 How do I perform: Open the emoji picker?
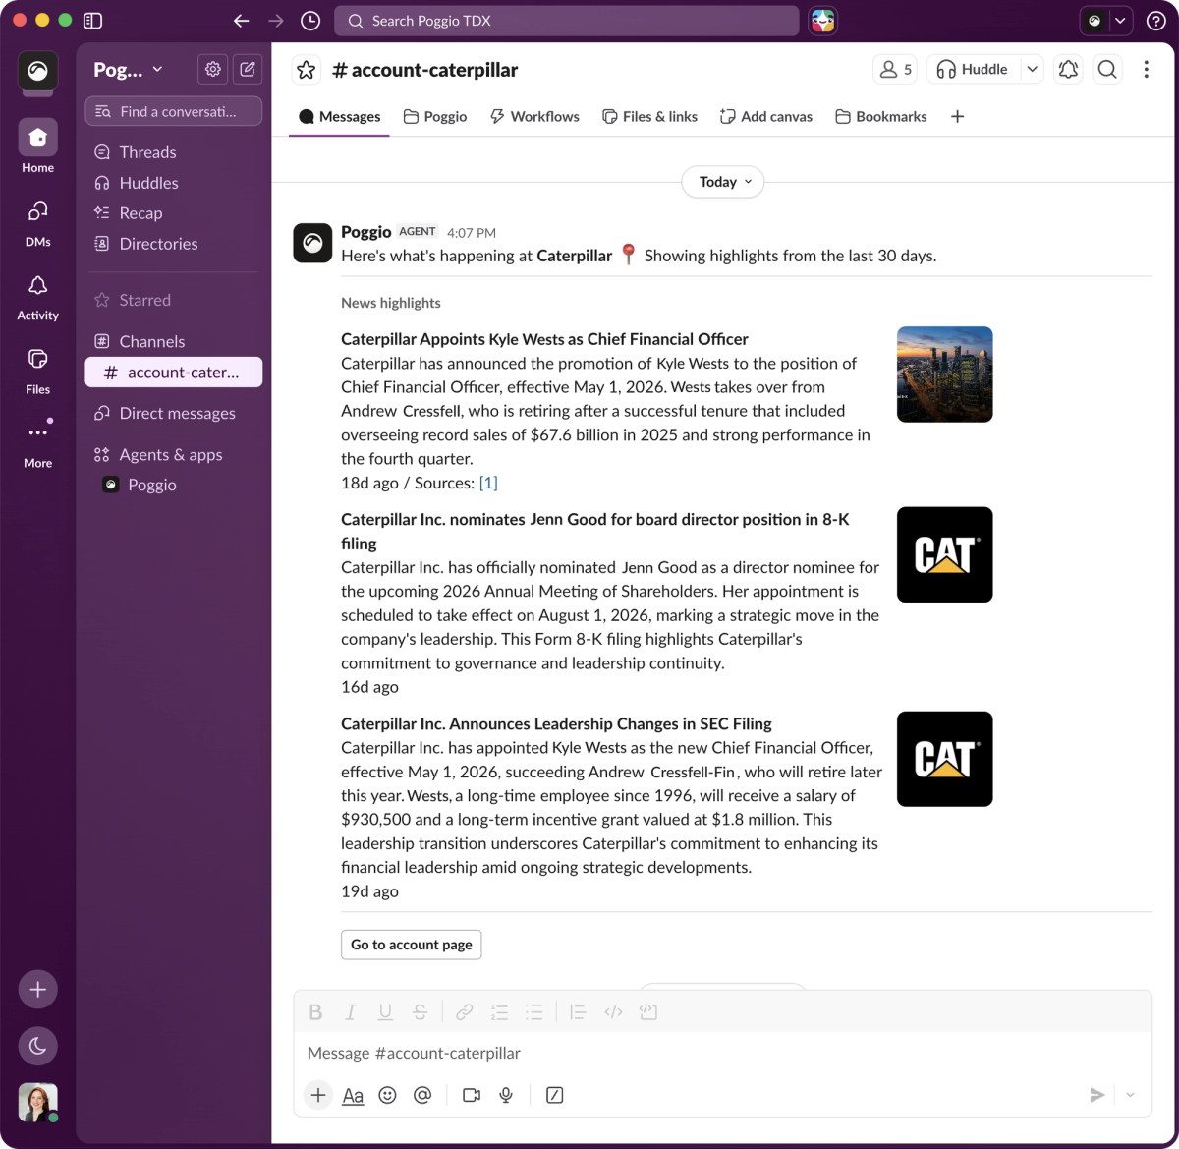[387, 1095]
